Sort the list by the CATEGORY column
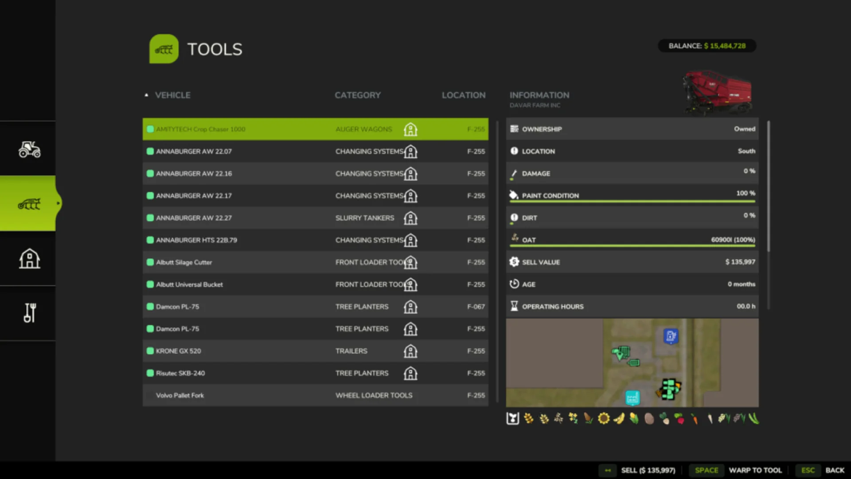Viewport: 851px width, 479px height. point(357,95)
